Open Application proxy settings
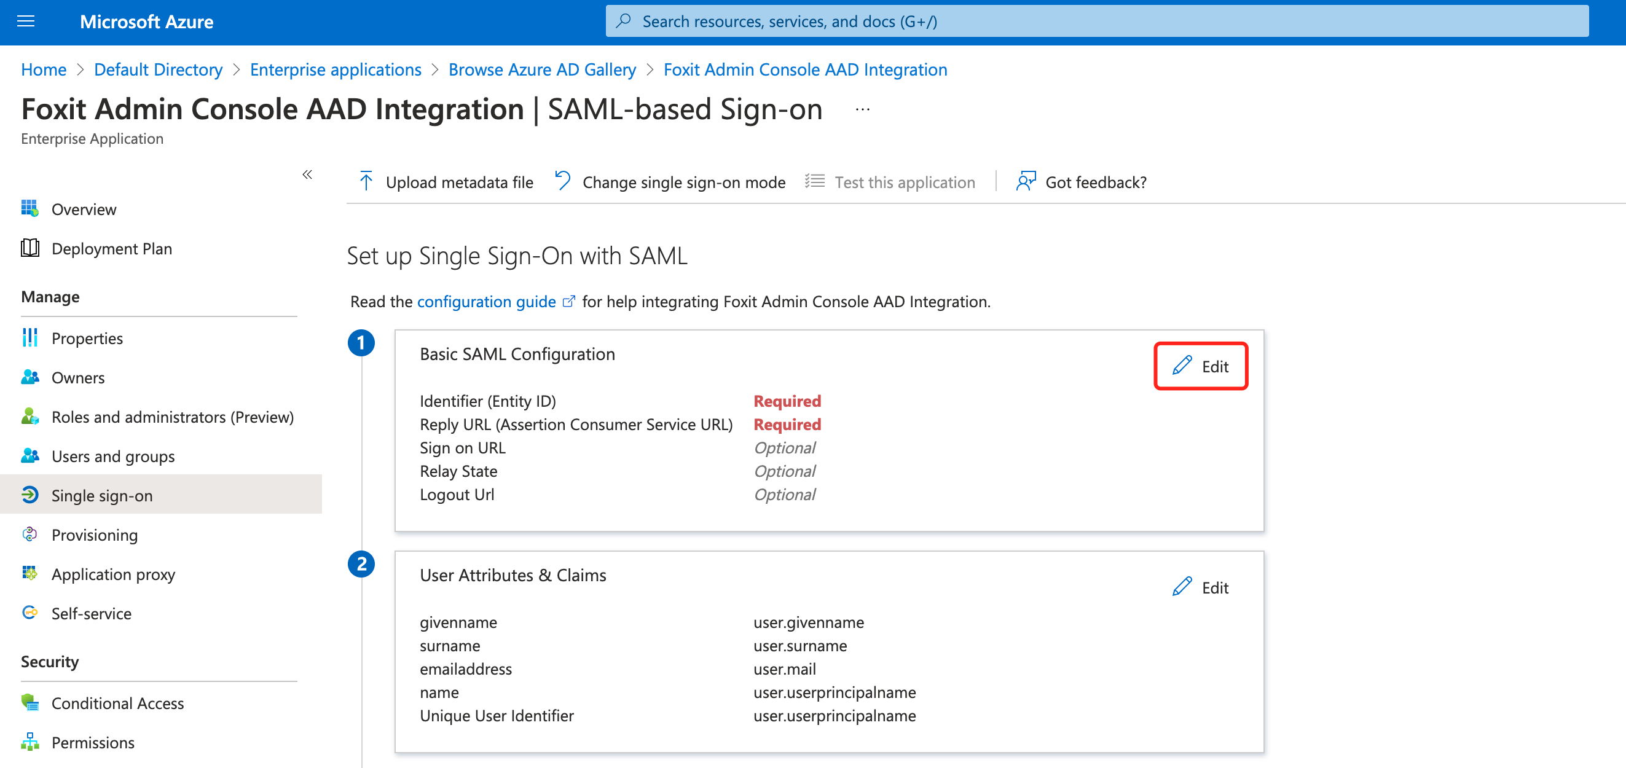 [114, 574]
